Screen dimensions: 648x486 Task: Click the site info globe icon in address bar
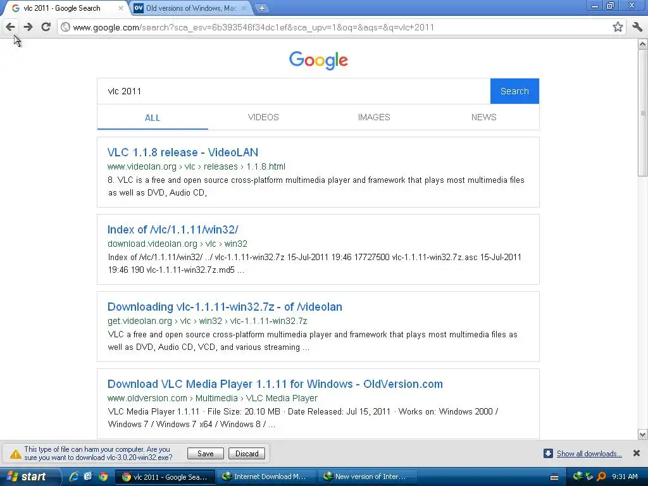pos(65,27)
